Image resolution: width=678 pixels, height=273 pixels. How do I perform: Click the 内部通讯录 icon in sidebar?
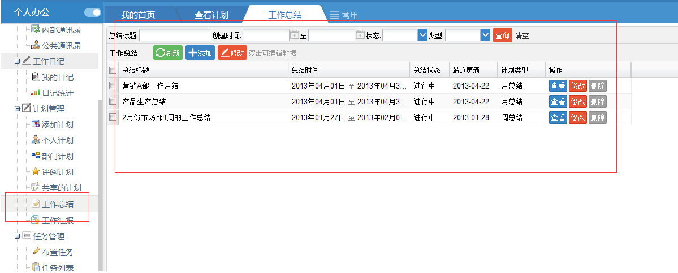[x=36, y=29]
